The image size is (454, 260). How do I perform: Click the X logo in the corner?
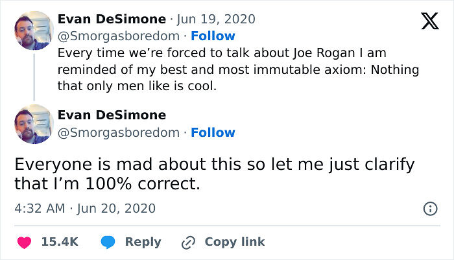point(429,22)
